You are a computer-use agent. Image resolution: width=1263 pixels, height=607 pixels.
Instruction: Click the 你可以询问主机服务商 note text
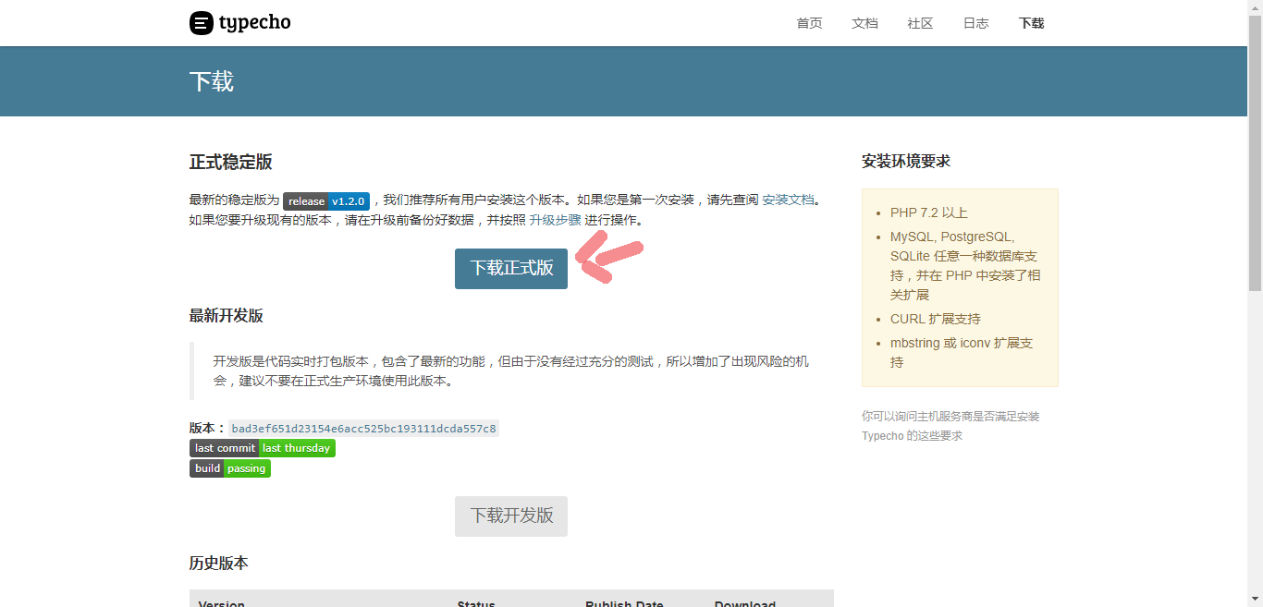point(950,426)
